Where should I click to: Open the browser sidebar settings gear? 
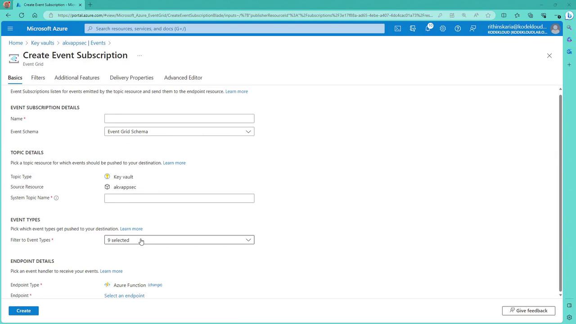coord(569,317)
